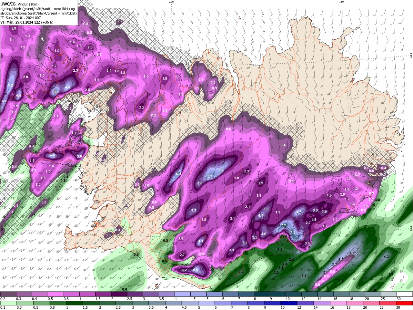Pick the light gray swatch between 25 and 30 on purple scale
The width and height of the screenshot is (413, 310).
pyautogui.click(x=389, y=294)
